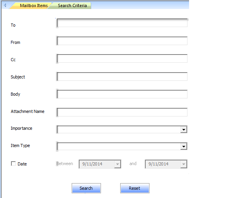Viewport: 229px width, 198px height.
Task: Open the Between start date picker arrow
Action: (117, 164)
